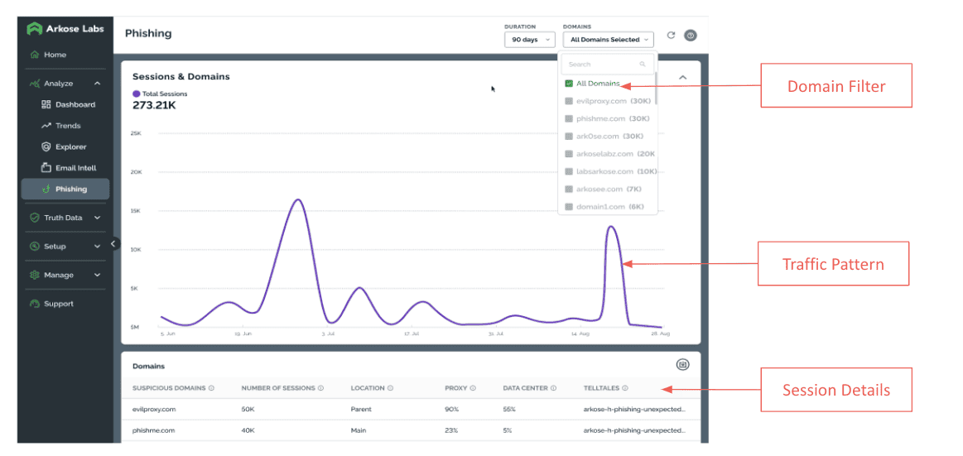Click the Trends line icon

click(x=46, y=126)
